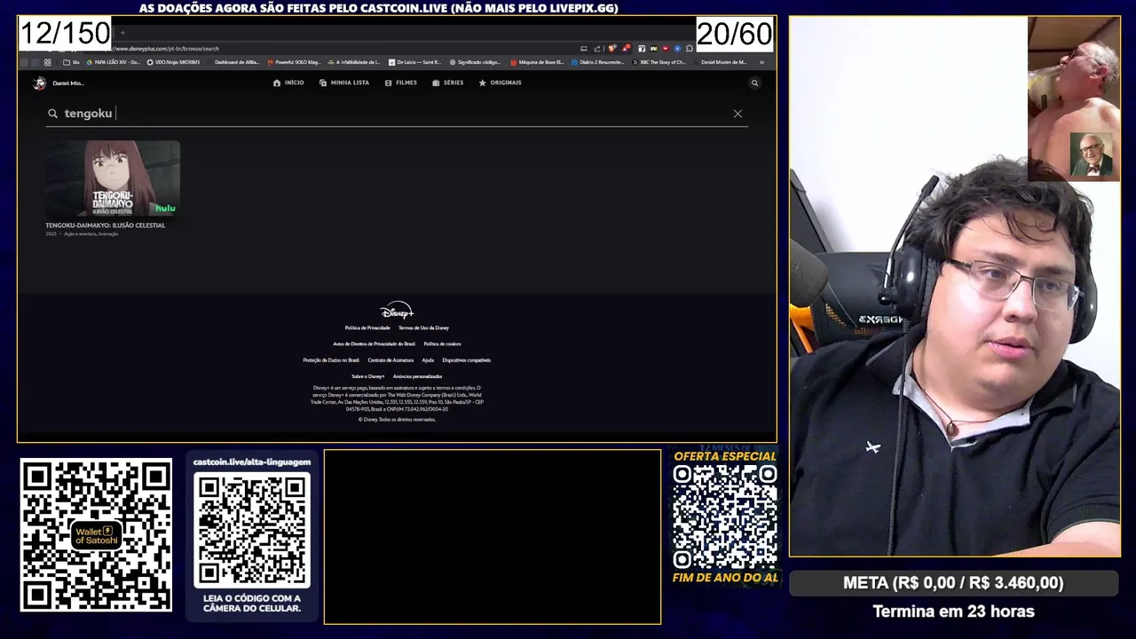This screenshot has width=1136, height=639.
Task: Click the 12/150 counter overlay
Action: pyautogui.click(x=65, y=34)
